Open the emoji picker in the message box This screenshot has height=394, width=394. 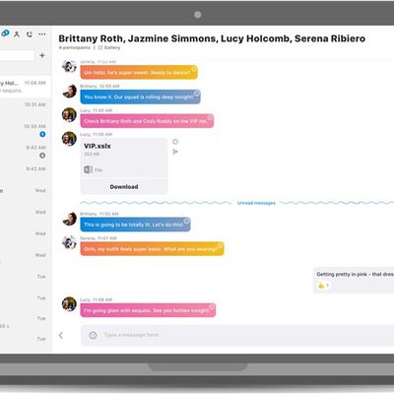tap(93, 335)
